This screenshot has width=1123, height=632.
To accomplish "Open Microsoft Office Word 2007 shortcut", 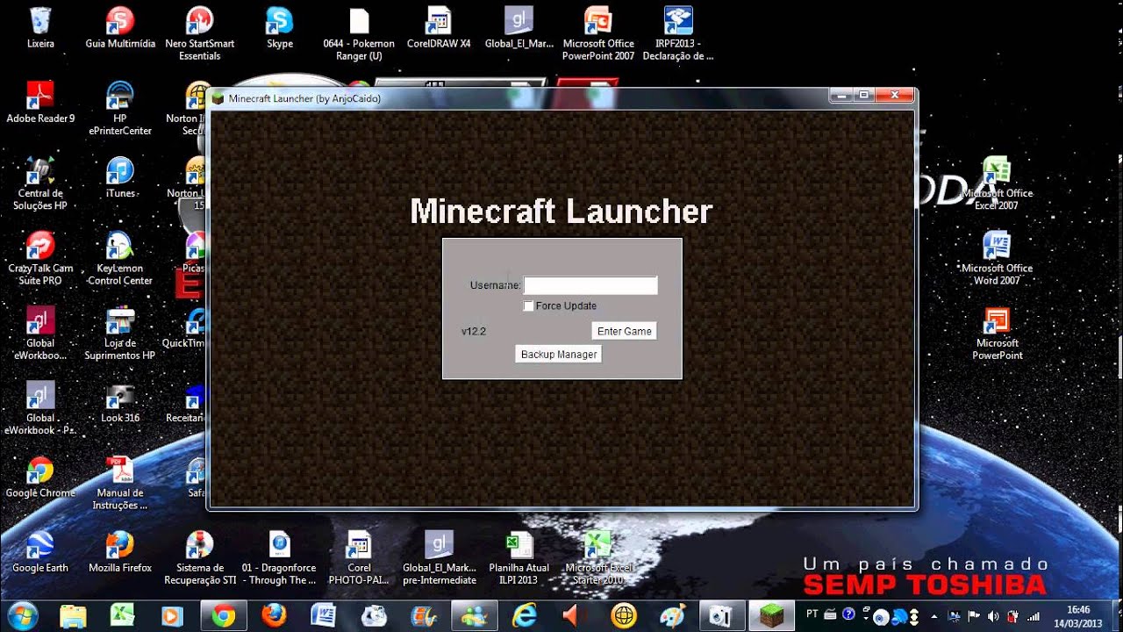I will click(997, 258).
